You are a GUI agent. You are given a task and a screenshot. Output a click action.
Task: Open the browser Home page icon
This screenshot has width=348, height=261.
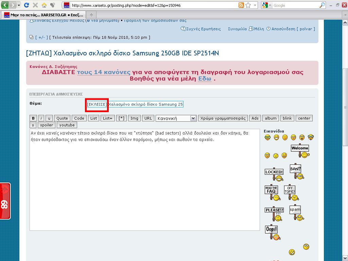[44, 5]
